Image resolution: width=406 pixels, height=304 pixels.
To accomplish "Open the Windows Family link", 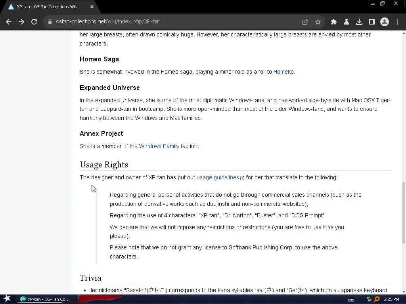I will (x=159, y=146).
